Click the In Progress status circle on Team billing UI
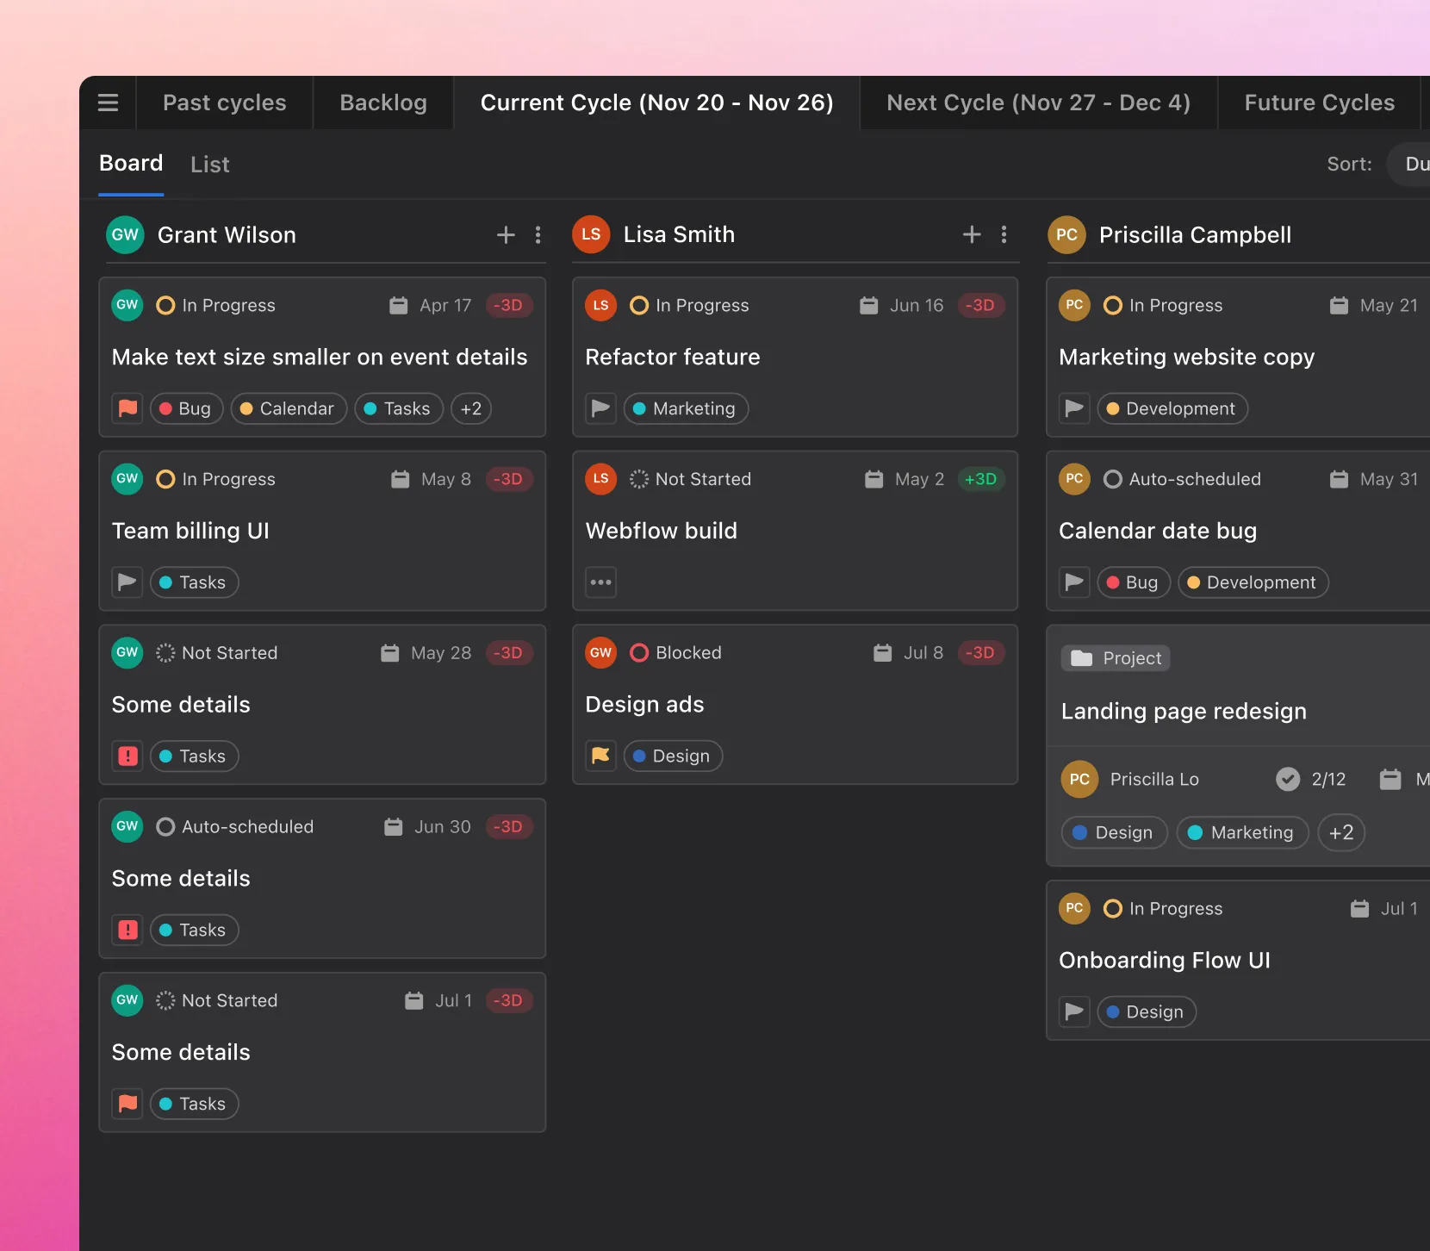This screenshot has width=1430, height=1251. (x=165, y=479)
